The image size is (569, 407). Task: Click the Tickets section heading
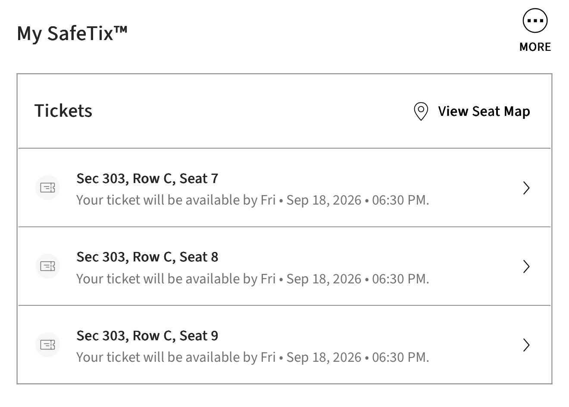[x=63, y=111]
